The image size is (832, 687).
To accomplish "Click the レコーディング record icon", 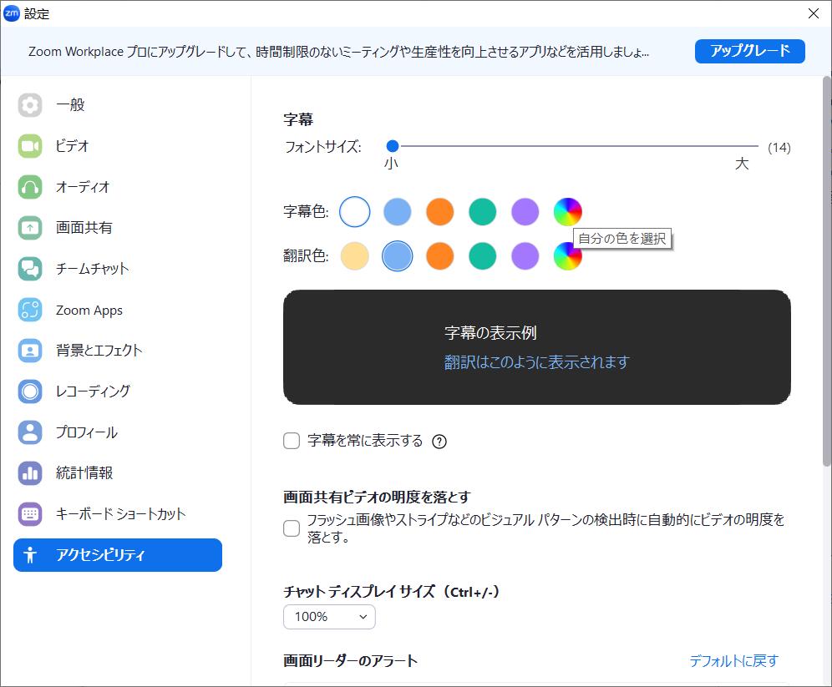I will 30,391.
